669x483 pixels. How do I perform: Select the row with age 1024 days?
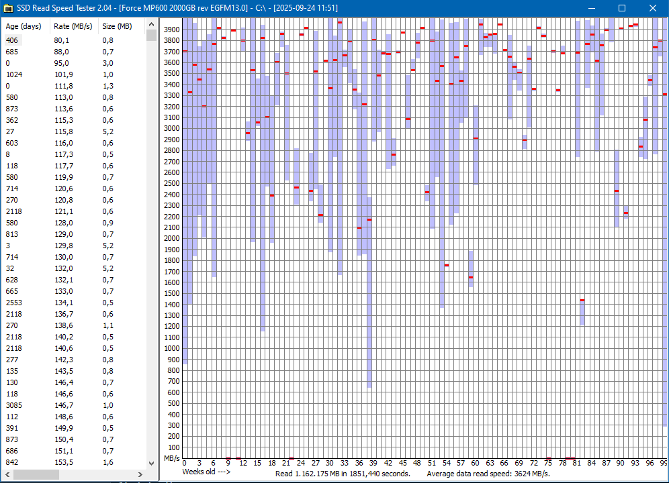pos(73,74)
